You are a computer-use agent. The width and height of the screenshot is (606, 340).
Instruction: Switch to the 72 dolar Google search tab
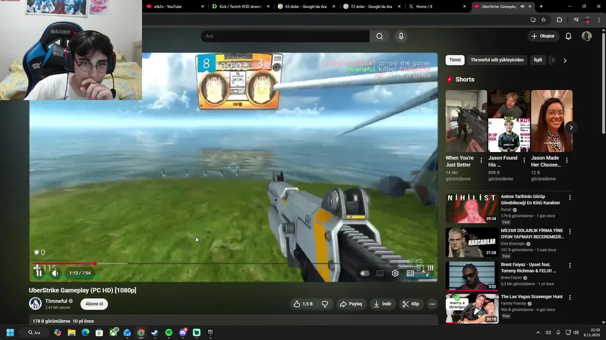tap(372, 7)
